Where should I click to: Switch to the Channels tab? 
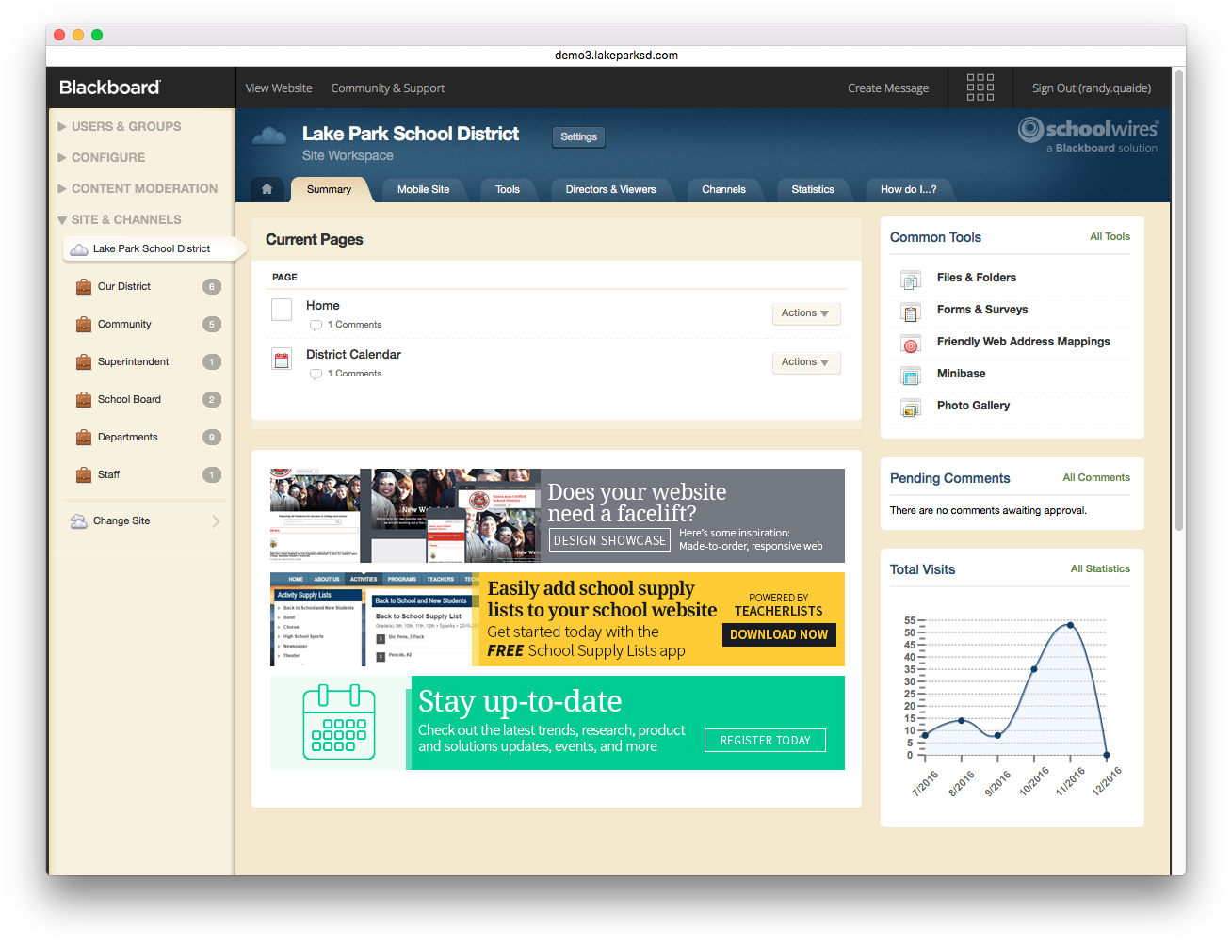(x=723, y=189)
